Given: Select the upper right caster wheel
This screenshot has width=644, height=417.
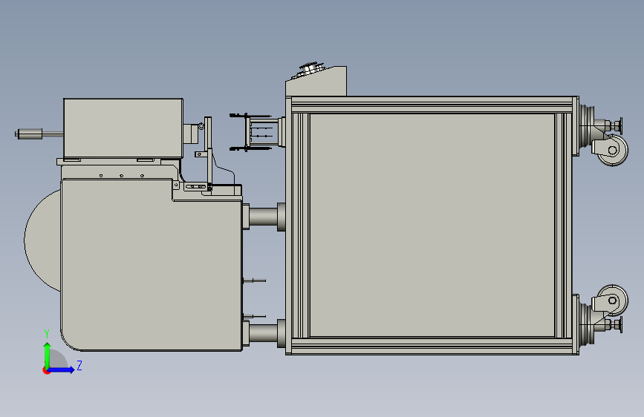Looking at the screenshot, I should [x=611, y=150].
